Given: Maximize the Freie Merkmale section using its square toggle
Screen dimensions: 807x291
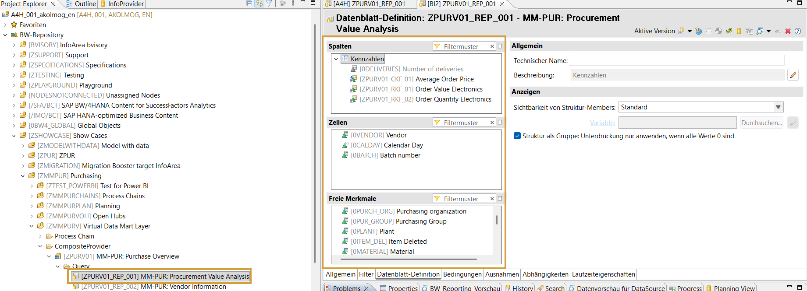Looking at the screenshot, I should [x=500, y=199].
